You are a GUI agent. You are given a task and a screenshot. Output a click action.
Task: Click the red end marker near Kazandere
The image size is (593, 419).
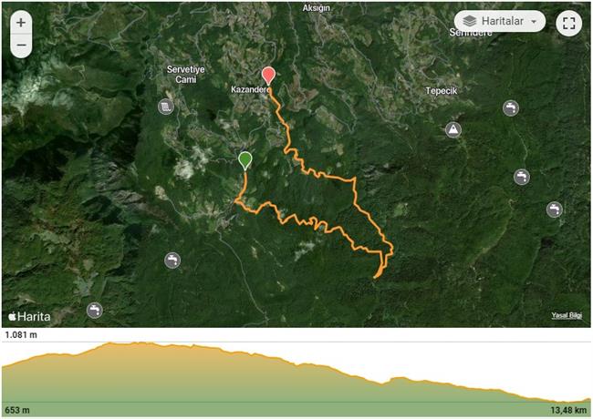(x=268, y=76)
